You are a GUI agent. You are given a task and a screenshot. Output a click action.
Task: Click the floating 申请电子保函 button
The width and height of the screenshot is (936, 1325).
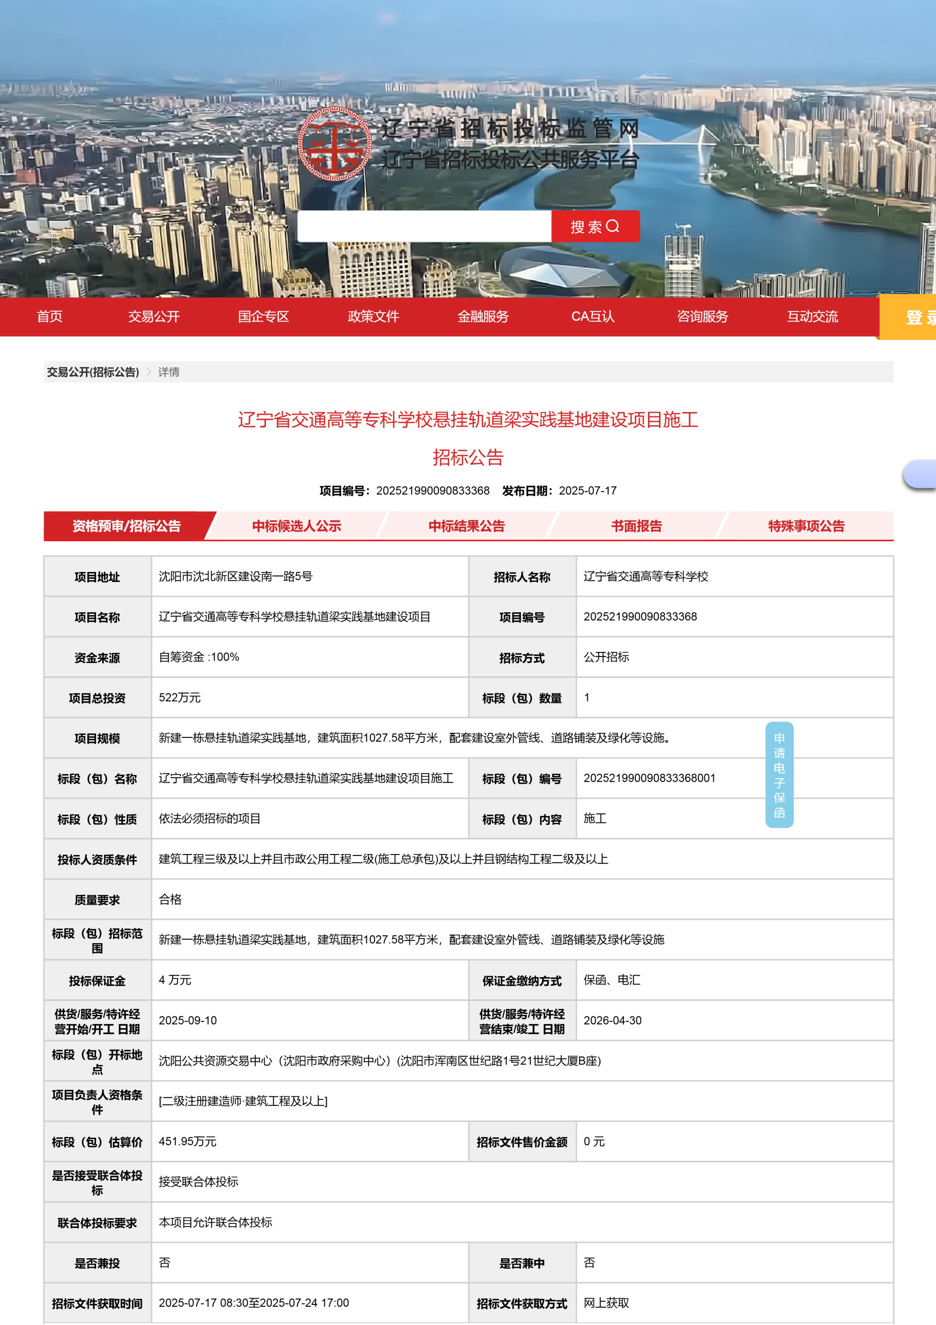pyautogui.click(x=779, y=775)
